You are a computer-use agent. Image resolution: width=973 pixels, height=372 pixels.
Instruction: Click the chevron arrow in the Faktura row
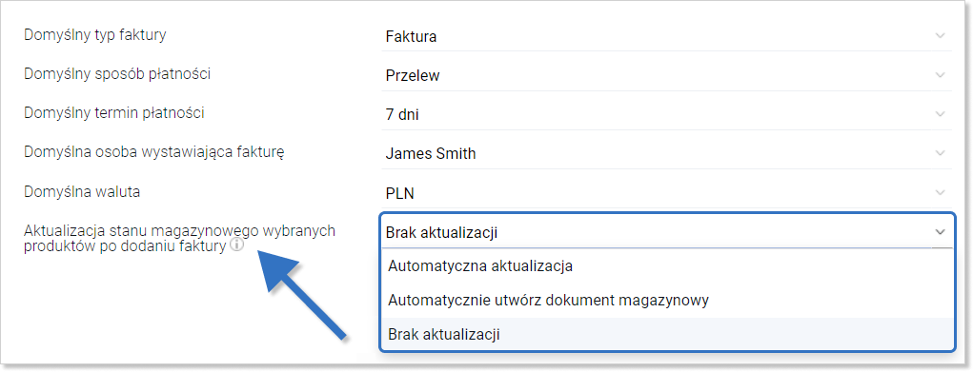[x=940, y=36]
